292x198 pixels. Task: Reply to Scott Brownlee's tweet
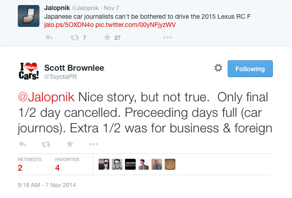22,144
